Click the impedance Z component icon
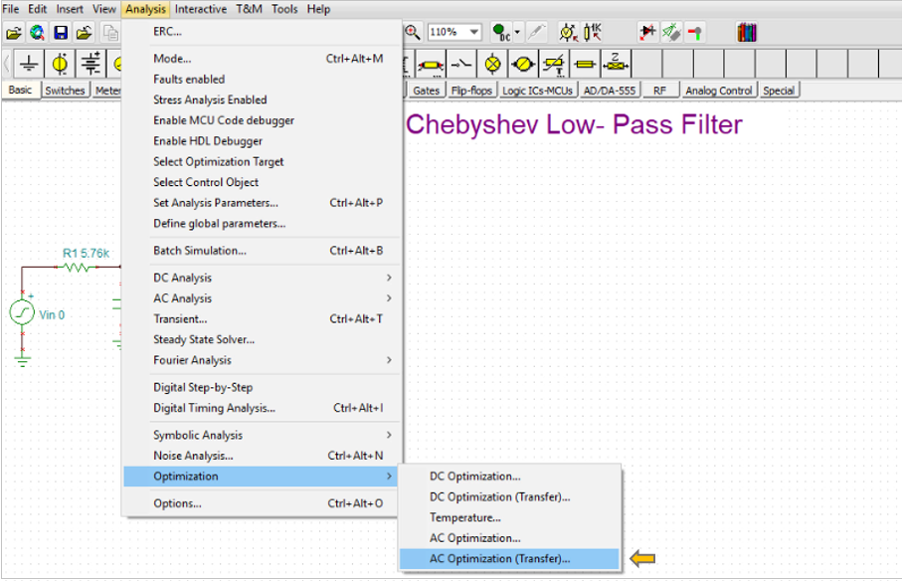The width and height of the screenshot is (902, 581). pyautogui.click(x=618, y=64)
